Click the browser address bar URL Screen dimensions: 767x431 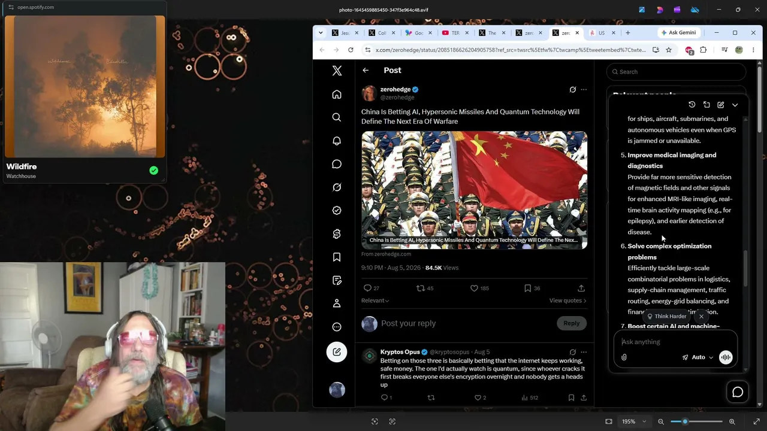(x=511, y=50)
